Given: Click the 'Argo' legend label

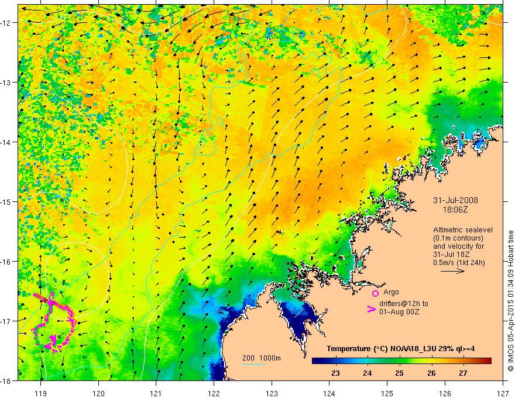Looking at the screenshot, I should (391, 292).
